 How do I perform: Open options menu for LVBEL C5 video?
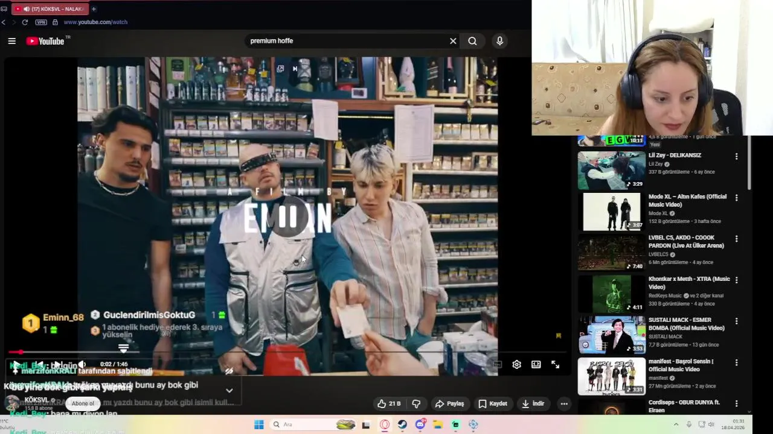pos(736,239)
